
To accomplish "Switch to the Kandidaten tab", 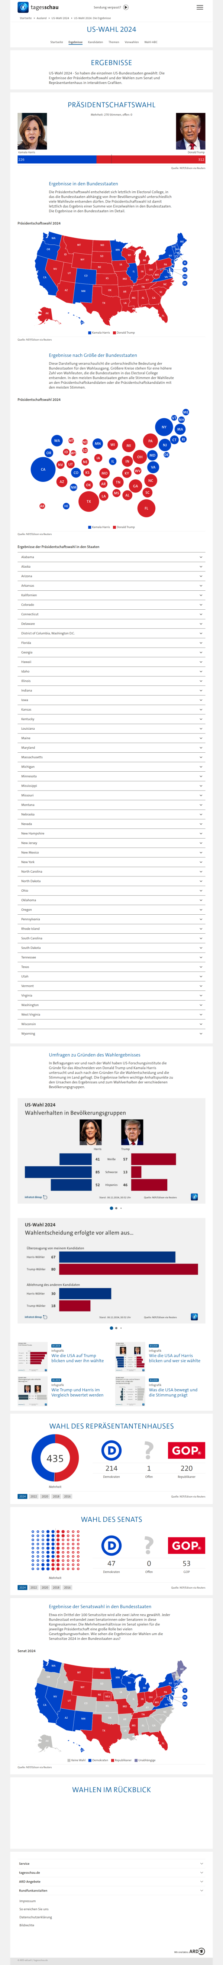I will 96,42.
